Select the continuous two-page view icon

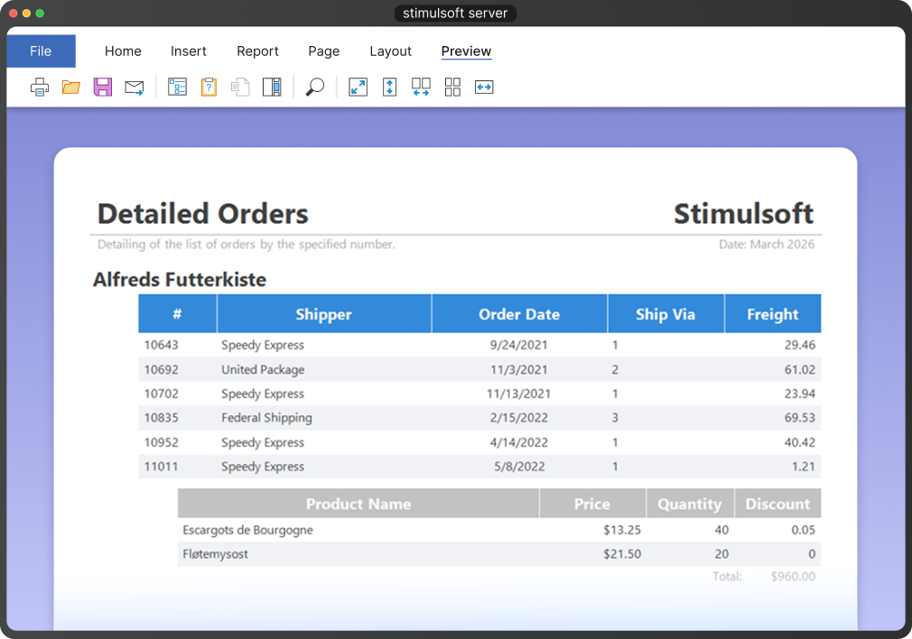pos(421,88)
